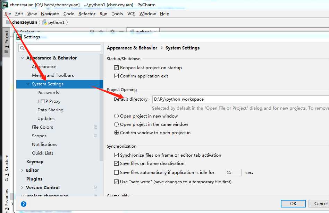Open the File menu

(x=8, y=14)
